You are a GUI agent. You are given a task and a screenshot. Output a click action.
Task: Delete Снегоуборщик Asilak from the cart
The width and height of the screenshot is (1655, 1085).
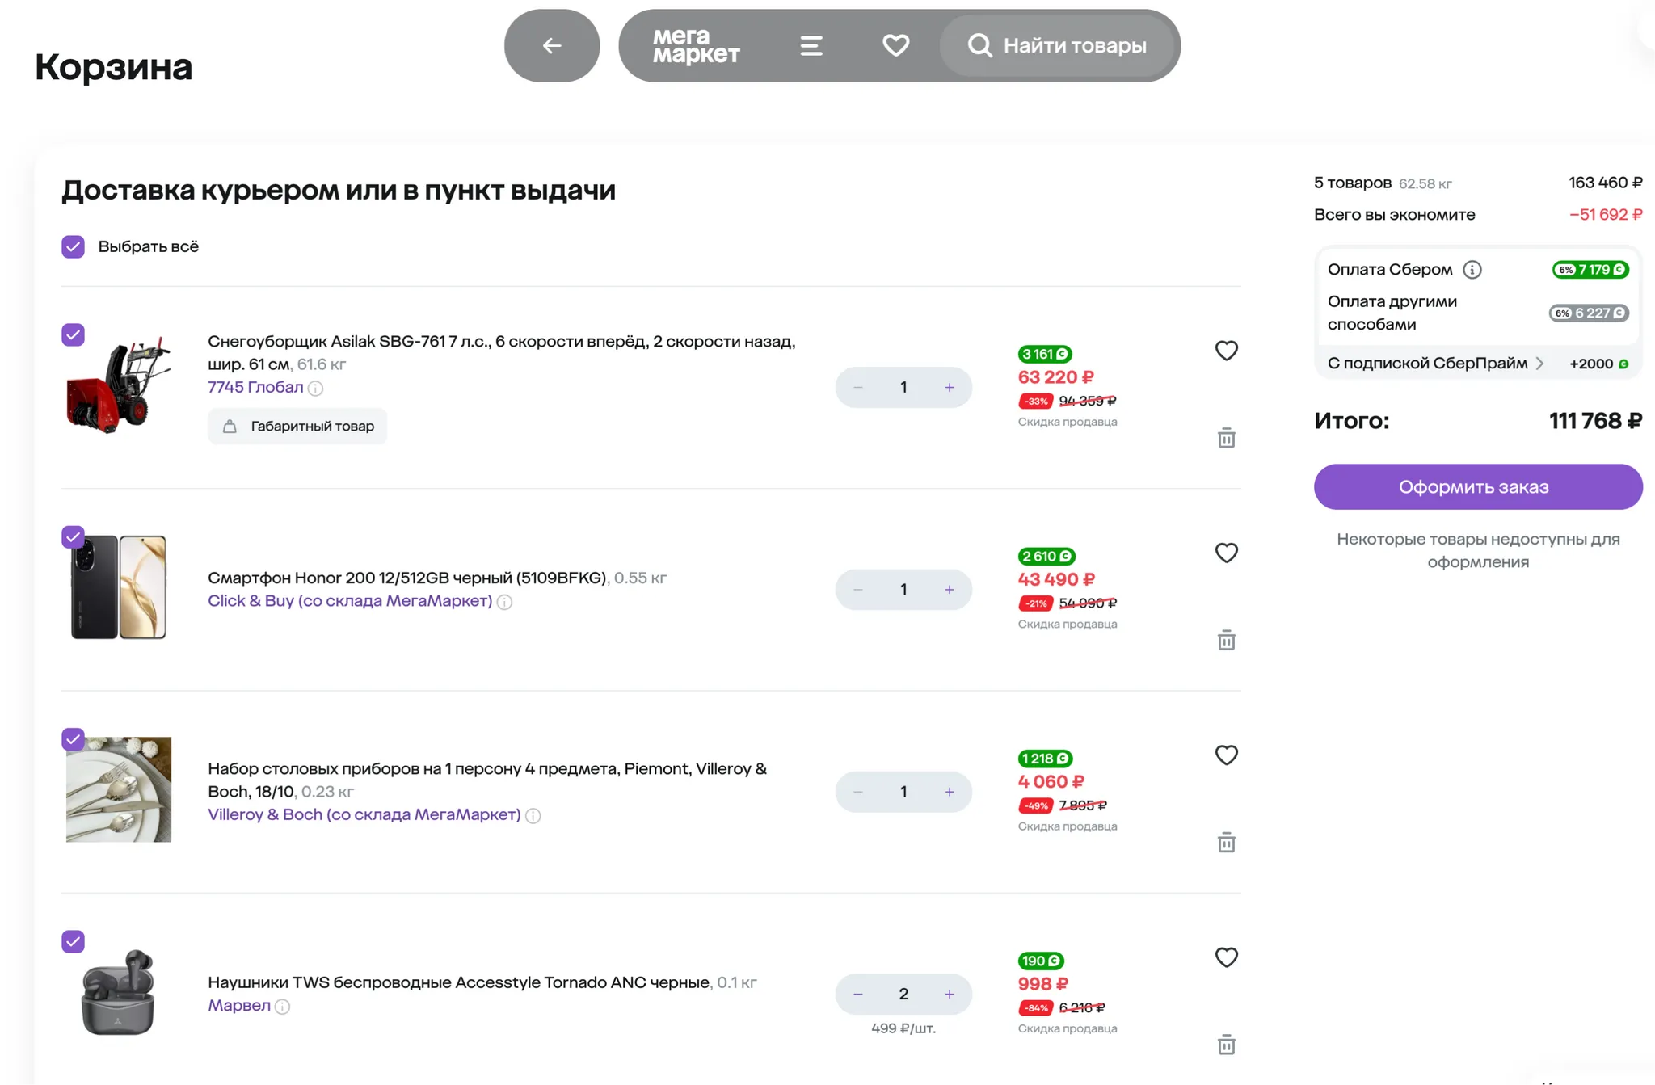pyautogui.click(x=1227, y=438)
